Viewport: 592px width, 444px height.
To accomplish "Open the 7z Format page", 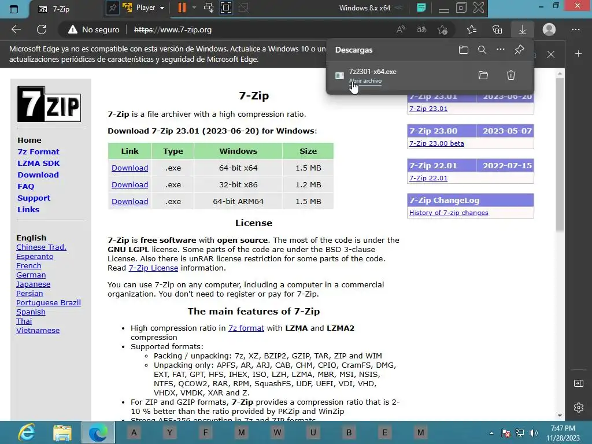I will point(38,152).
